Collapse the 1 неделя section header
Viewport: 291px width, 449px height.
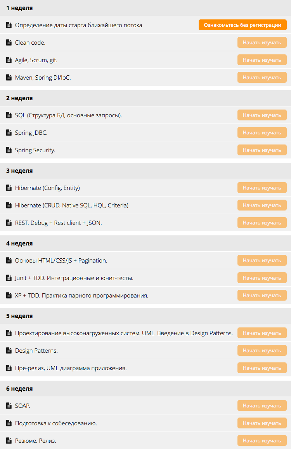click(x=19, y=8)
